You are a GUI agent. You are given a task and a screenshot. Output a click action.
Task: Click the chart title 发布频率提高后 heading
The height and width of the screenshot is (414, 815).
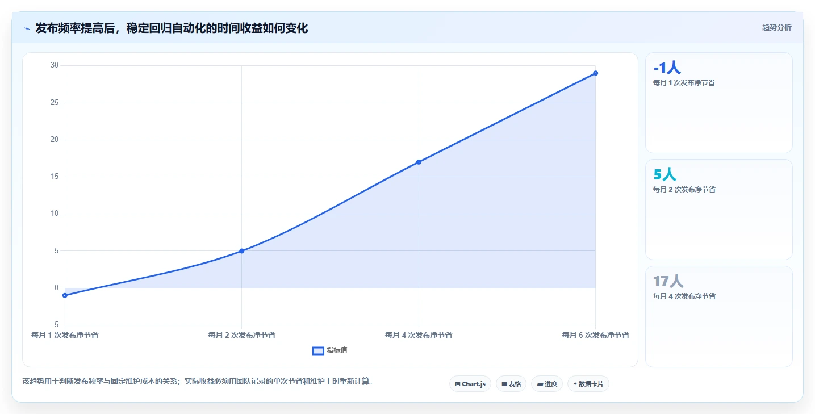point(172,28)
